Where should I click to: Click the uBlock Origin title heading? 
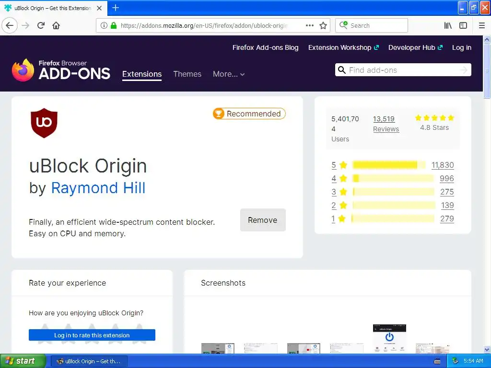[x=88, y=166]
